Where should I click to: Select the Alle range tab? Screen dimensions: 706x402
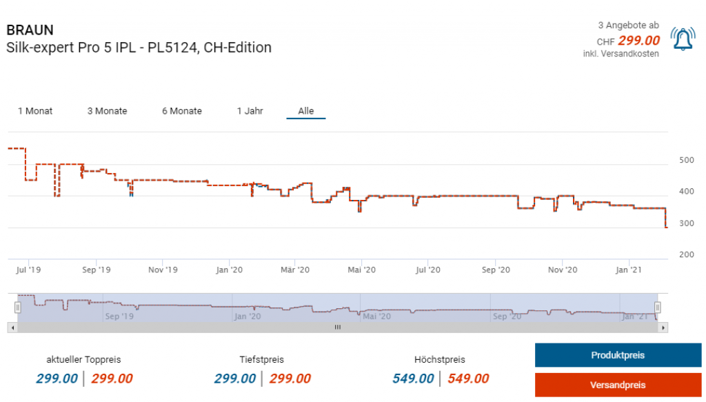tap(305, 111)
